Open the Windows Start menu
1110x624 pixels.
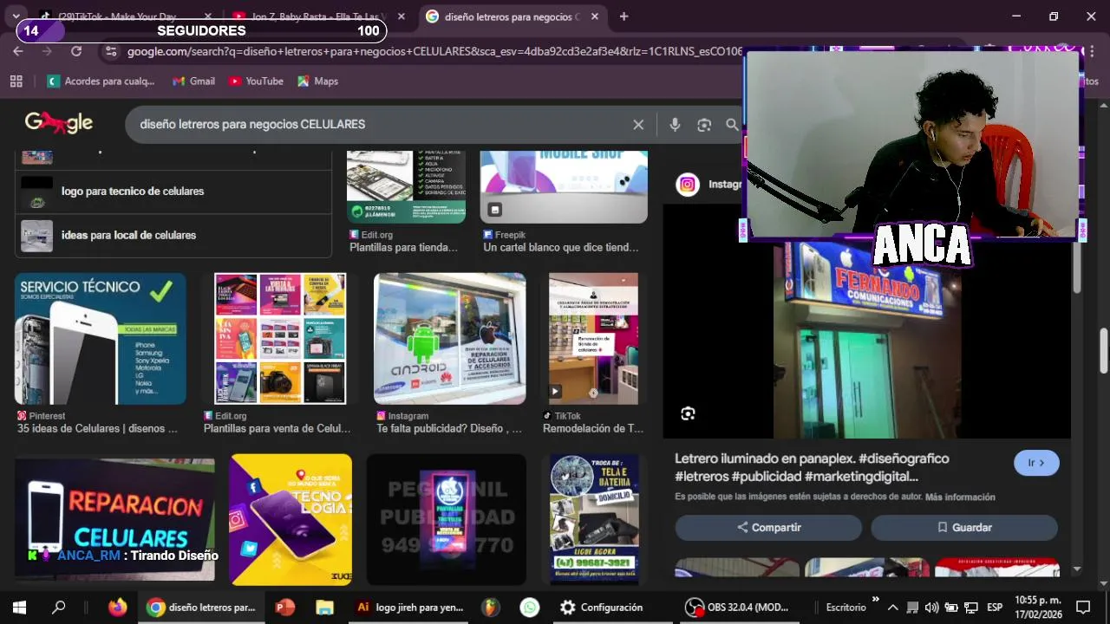point(19,608)
